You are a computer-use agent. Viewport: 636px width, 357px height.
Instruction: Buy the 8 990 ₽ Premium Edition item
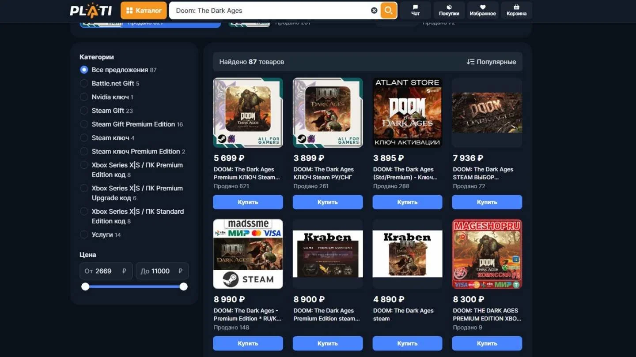248,343
